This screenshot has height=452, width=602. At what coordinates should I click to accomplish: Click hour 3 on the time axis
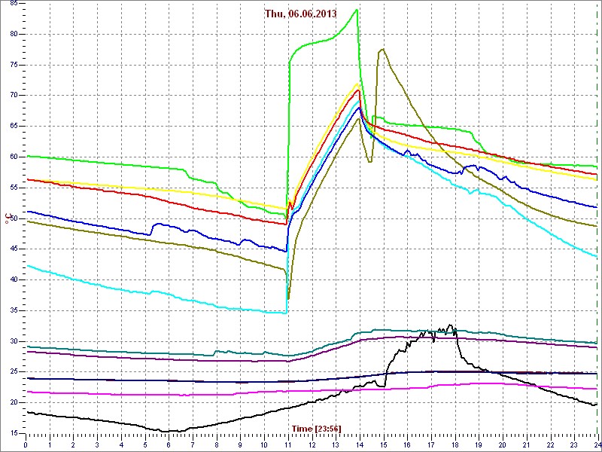pyautogui.click(x=97, y=444)
